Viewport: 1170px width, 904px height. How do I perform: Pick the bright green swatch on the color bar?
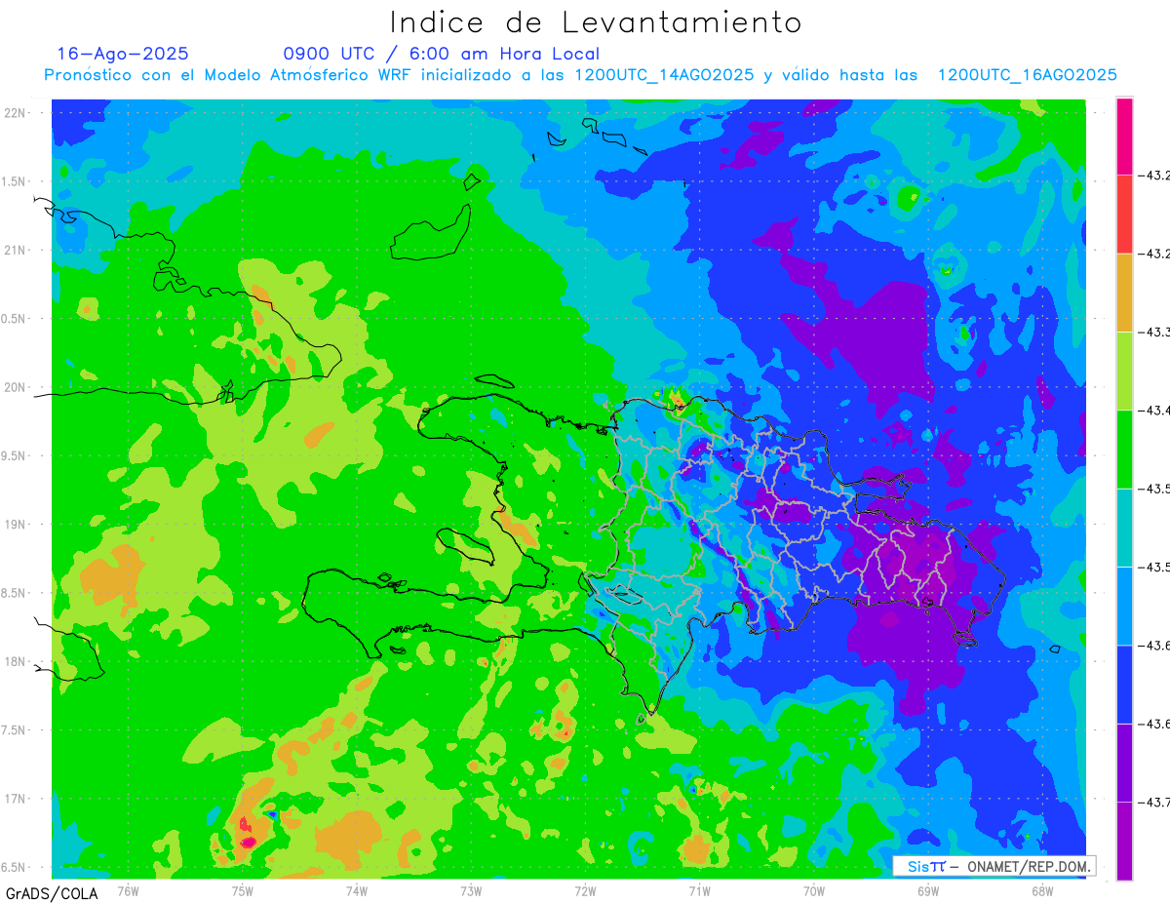[1124, 450]
